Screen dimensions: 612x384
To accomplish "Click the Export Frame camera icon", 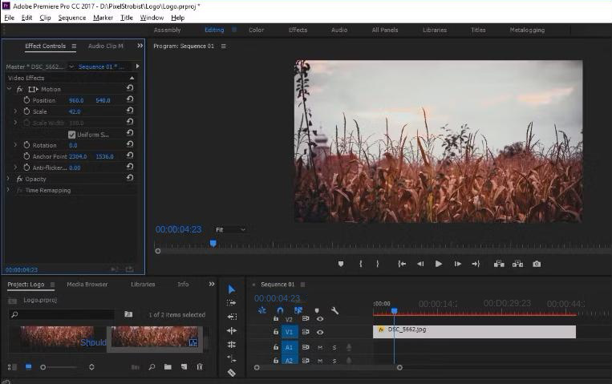I will click(x=537, y=264).
